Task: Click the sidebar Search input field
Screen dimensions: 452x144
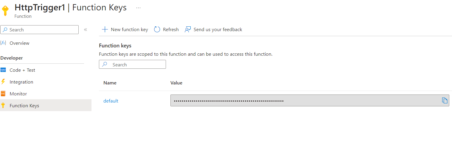Action: tap(40, 30)
